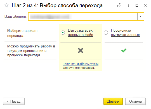Go back with '< Назад' button
151x109 pixels.
tap(14, 101)
